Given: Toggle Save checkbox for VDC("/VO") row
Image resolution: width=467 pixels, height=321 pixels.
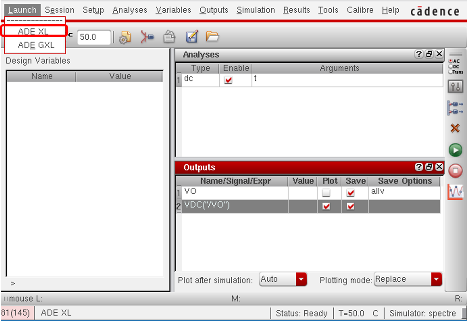Looking at the screenshot, I should (x=351, y=206).
